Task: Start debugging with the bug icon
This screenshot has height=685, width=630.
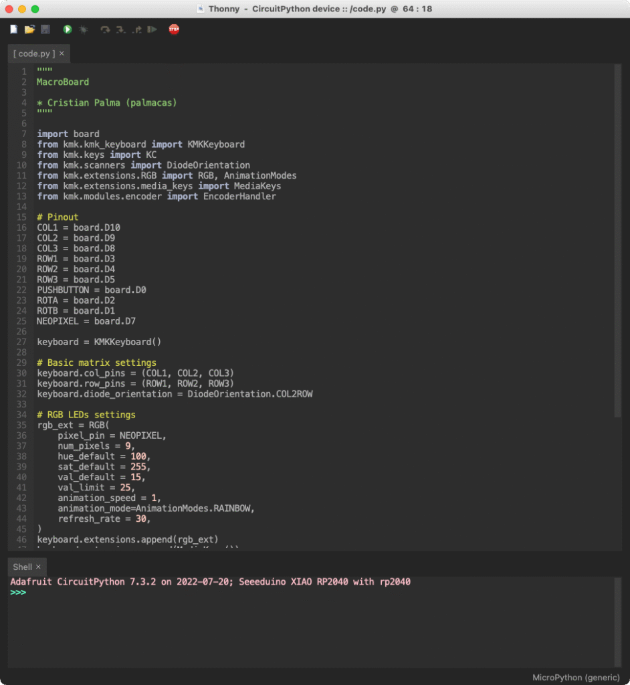Action: click(84, 29)
